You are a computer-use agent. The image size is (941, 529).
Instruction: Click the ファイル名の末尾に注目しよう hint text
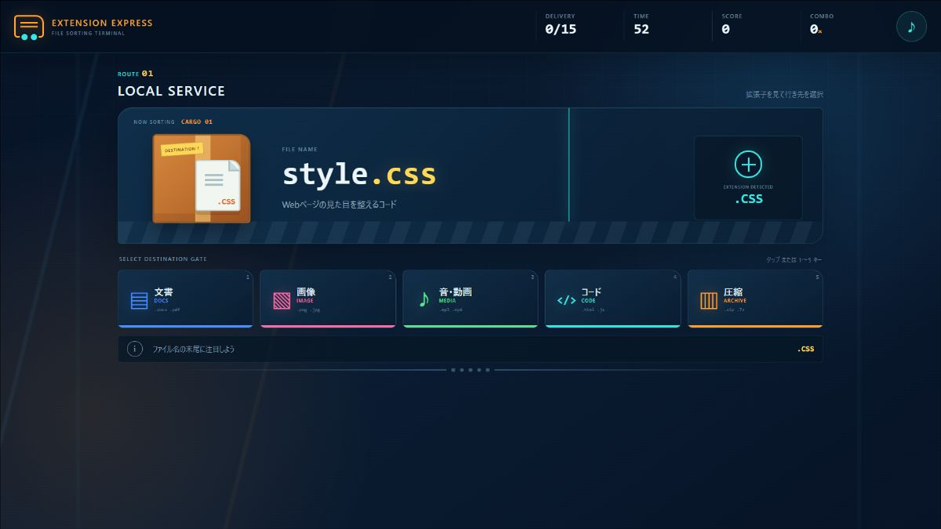[x=194, y=349]
